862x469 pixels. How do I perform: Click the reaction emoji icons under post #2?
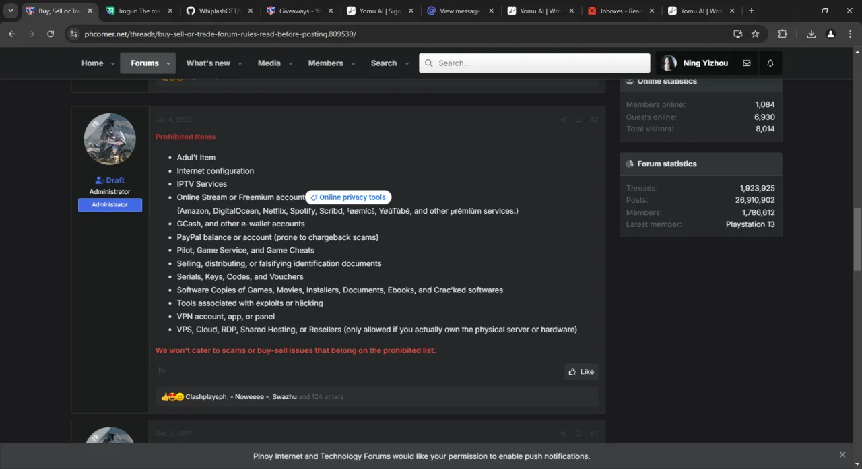(172, 397)
